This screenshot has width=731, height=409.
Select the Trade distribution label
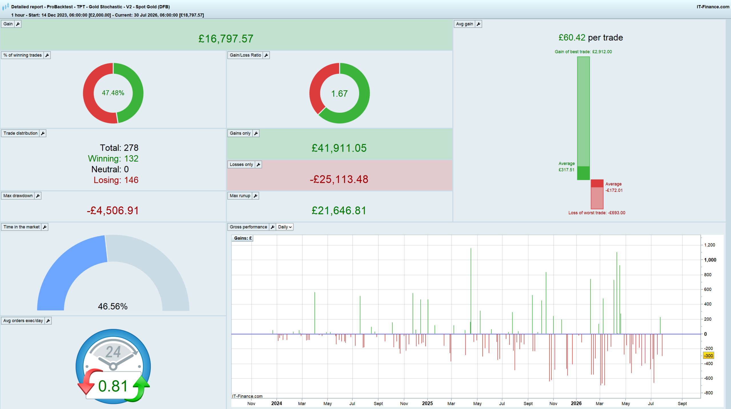pyautogui.click(x=21, y=133)
